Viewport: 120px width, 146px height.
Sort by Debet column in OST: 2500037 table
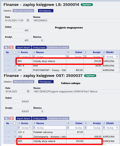(x=79, y=123)
